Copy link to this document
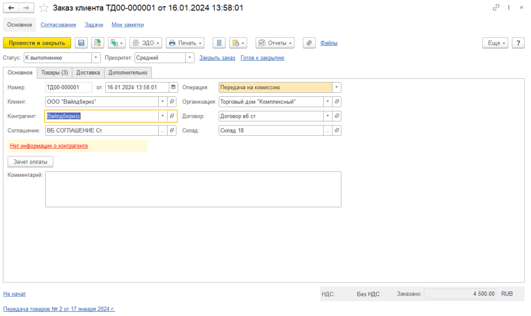The width and height of the screenshot is (531, 316). click(x=496, y=7)
